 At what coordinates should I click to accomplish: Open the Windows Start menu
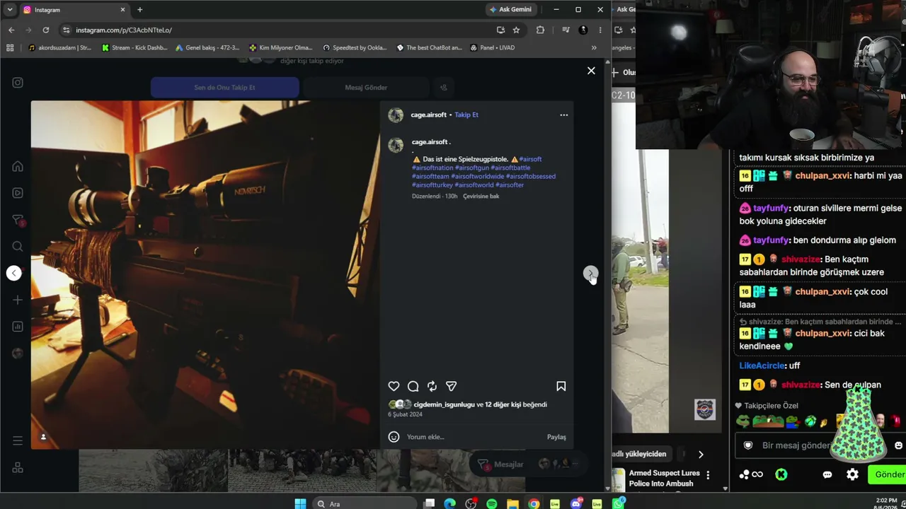[x=300, y=503]
